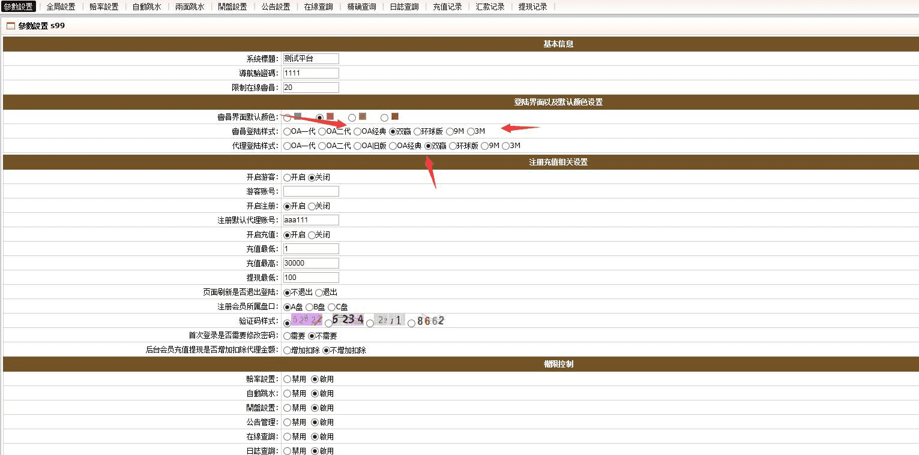Image resolution: width=919 pixels, height=455 pixels.
Task: Select B盘 for 注册会员所属盘口
Action: click(310, 307)
